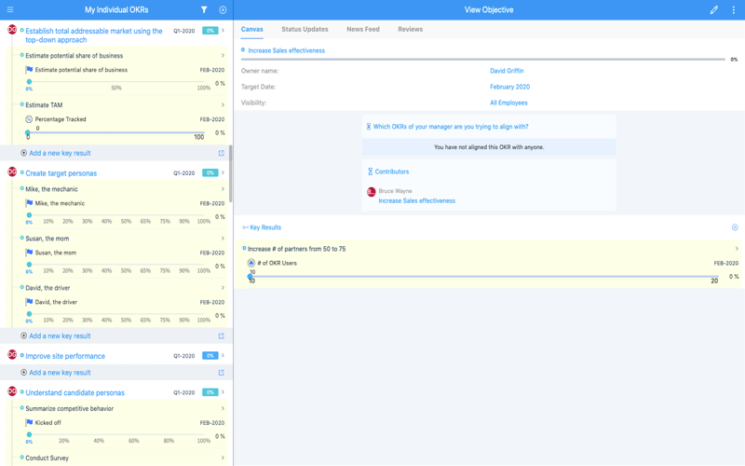
Task: Open the Improve site performance objective
Action: [x=65, y=356]
